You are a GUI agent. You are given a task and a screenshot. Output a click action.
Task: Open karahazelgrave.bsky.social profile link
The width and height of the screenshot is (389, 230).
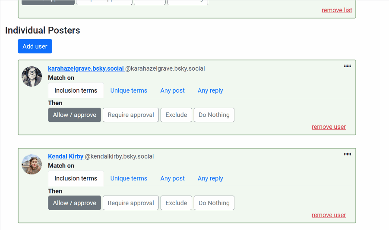(x=86, y=68)
